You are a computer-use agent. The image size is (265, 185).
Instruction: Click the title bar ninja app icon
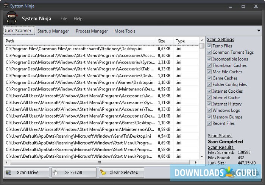[x=5, y=6]
